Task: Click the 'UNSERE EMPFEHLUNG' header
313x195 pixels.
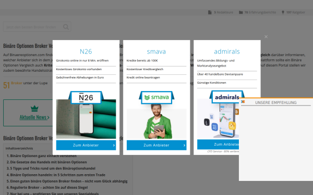Action: tap(275, 102)
